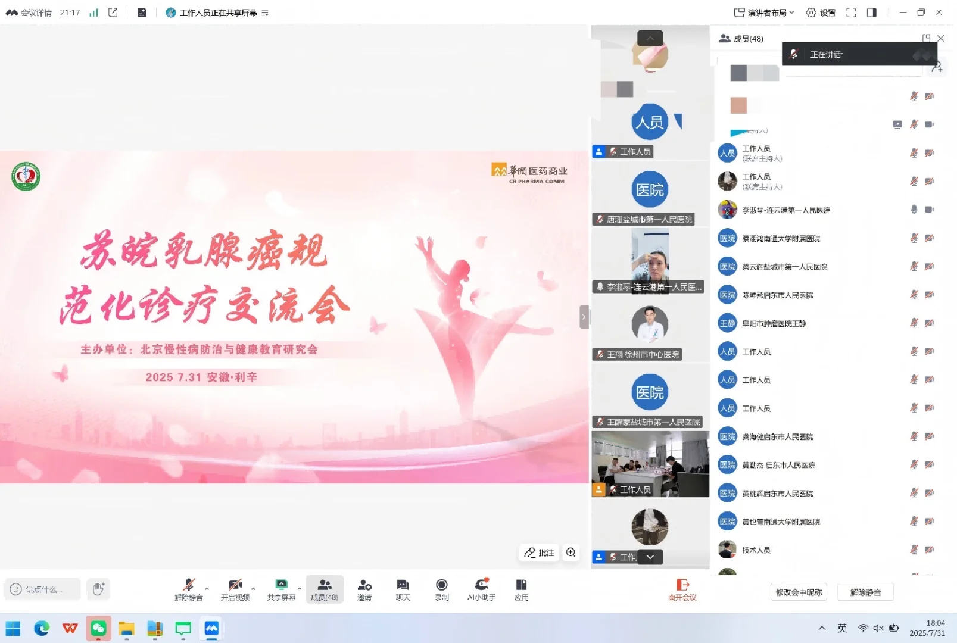
Task: Pop out the members panel
Action: (926, 38)
